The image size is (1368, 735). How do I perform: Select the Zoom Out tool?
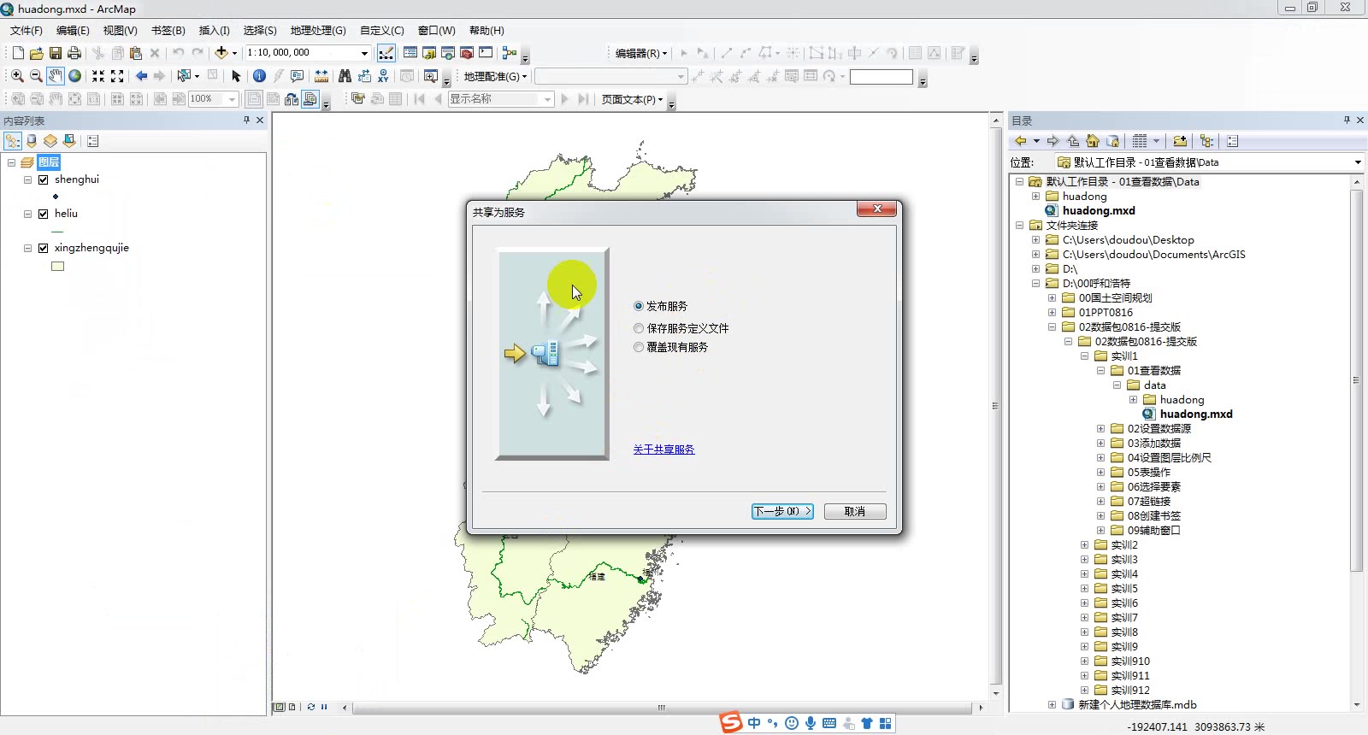[36, 76]
